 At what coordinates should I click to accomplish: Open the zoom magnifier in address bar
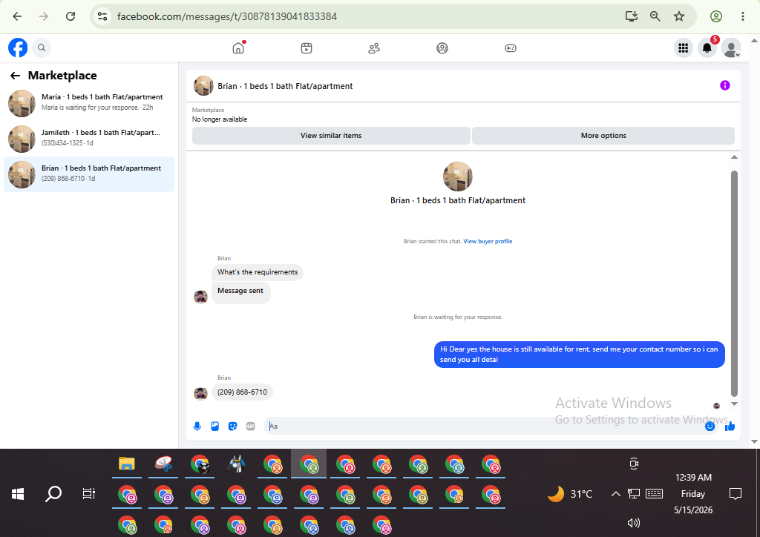pyautogui.click(x=655, y=16)
